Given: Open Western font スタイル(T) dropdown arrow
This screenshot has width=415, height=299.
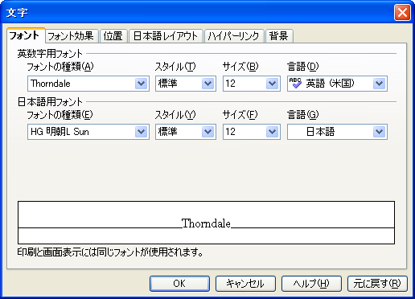Looking at the screenshot, I should (207, 84).
